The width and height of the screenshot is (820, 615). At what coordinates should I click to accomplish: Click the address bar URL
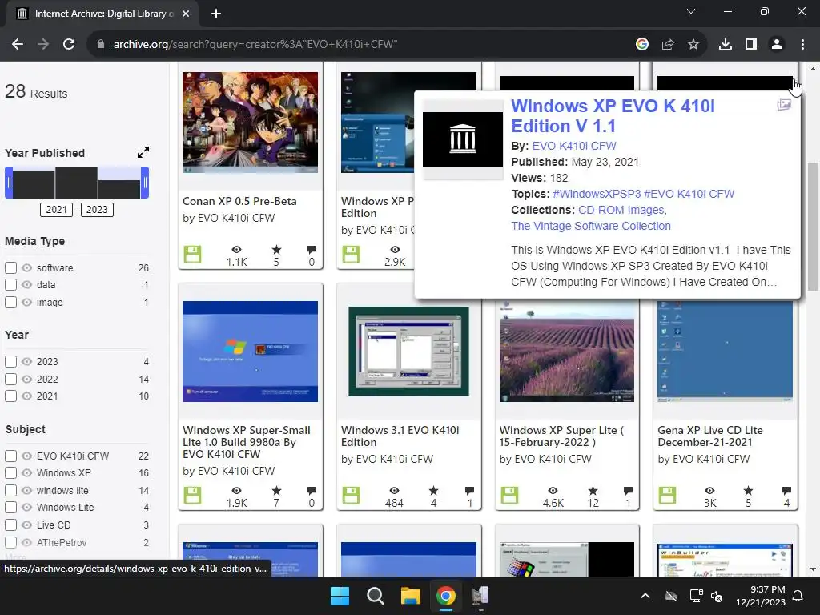(x=255, y=45)
